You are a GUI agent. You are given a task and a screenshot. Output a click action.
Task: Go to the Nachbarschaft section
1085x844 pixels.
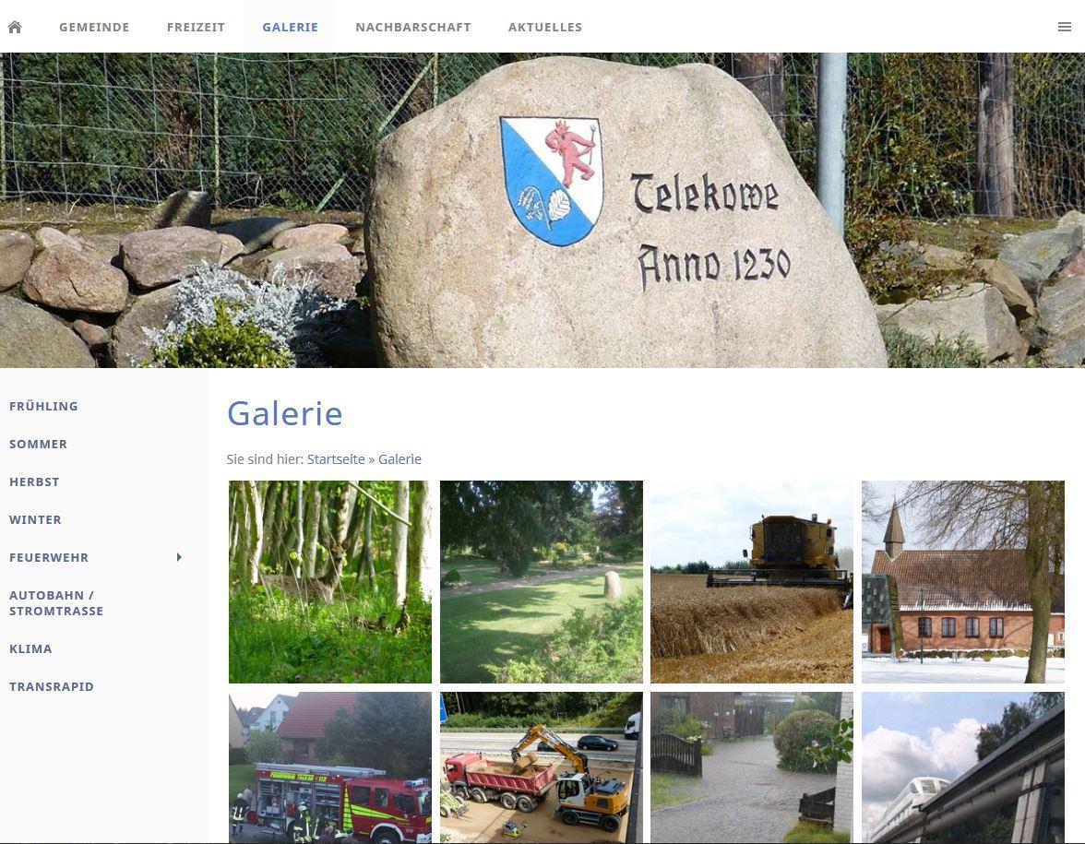[x=413, y=27]
